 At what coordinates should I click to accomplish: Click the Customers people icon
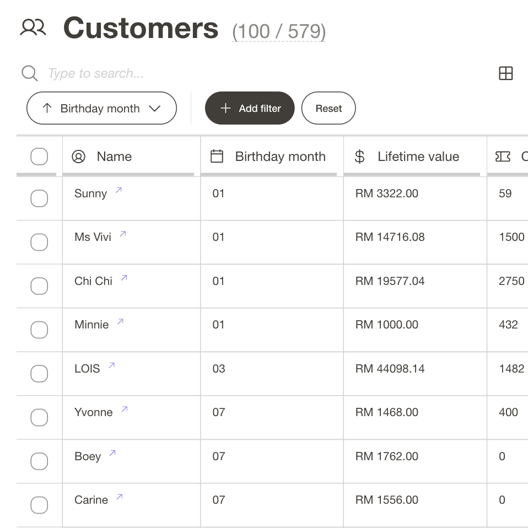coord(33,28)
